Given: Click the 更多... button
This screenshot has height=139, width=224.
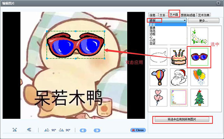Looking at the screenshot, I should (203, 21).
